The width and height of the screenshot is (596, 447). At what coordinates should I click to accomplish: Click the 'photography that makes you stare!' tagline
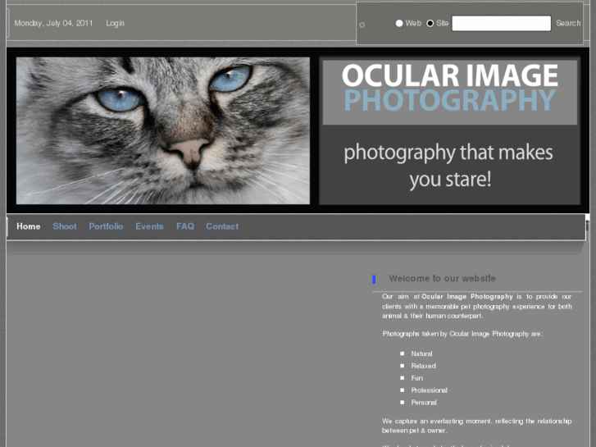click(x=448, y=165)
